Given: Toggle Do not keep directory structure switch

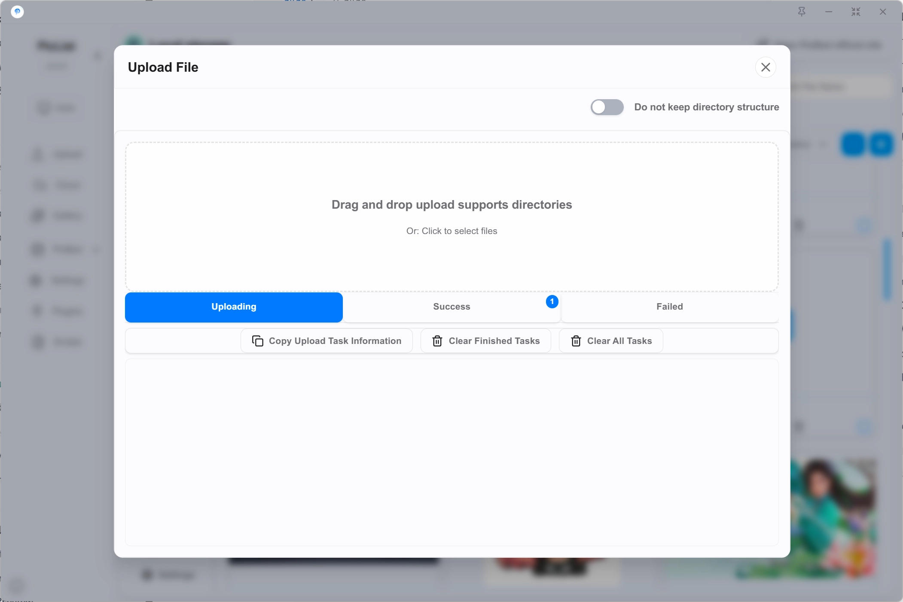Looking at the screenshot, I should 607,107.
